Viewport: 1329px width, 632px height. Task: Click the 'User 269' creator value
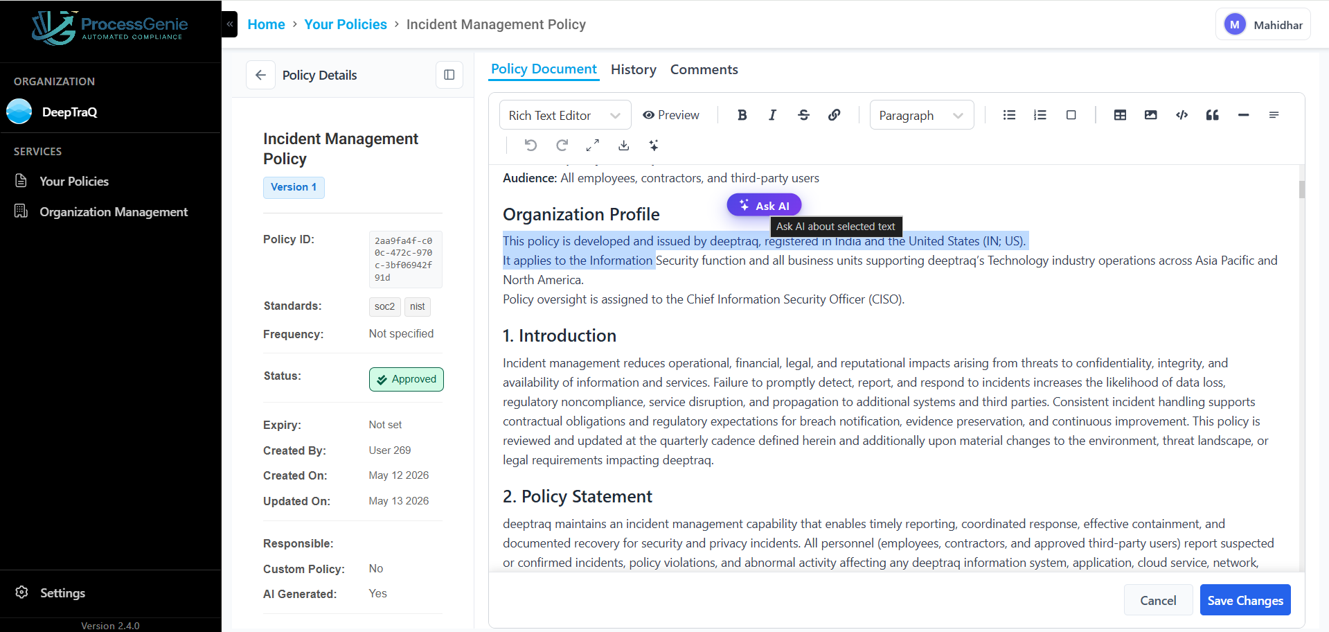click(x=390, y=450)
